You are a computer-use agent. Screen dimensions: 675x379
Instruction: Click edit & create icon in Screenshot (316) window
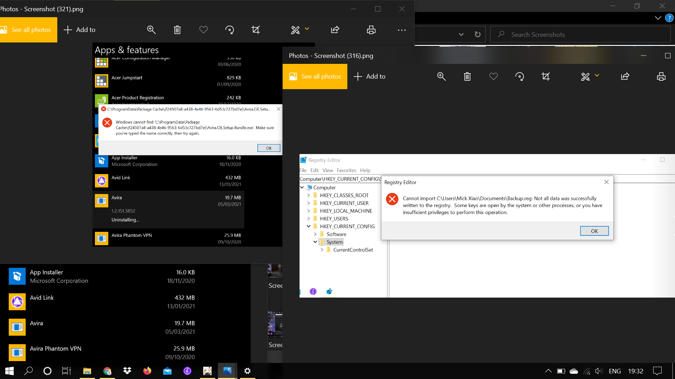coord(585,77)
